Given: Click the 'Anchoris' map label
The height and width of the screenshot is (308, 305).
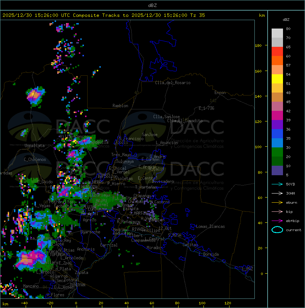Looking at the screenshot, I should 86,249.
